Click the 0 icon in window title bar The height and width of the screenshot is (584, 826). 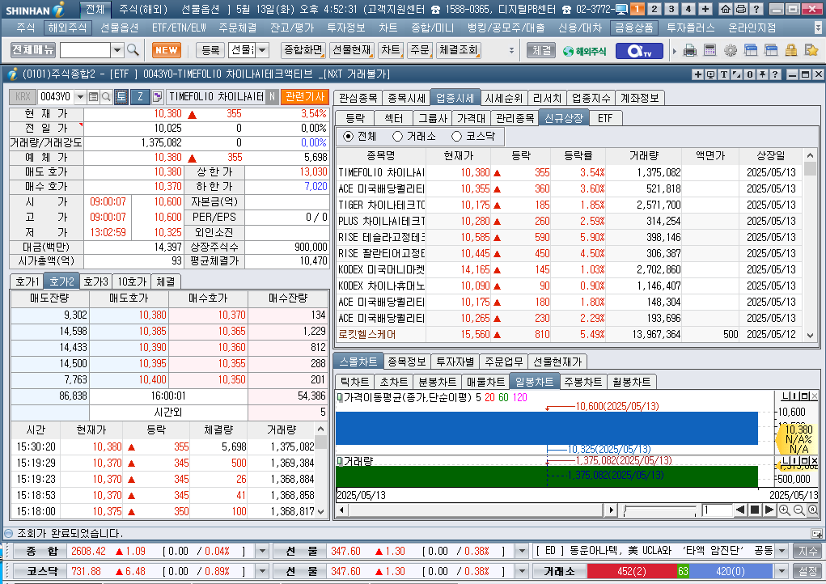point(750,74)
